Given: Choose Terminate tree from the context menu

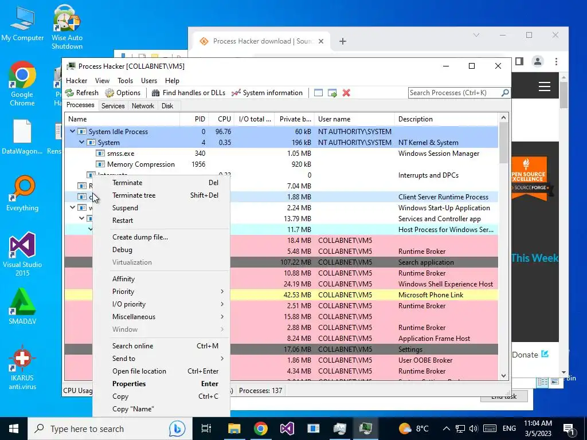Looking at the screenshot, I should click(x=161, y=195).
